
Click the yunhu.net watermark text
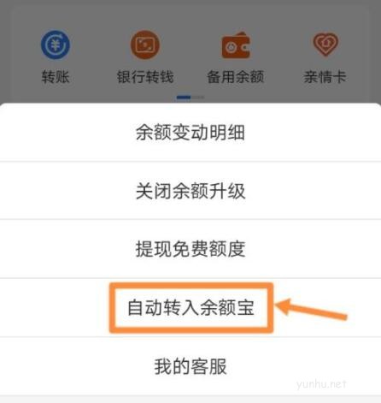pyautogui.click(x=321, y=384)
